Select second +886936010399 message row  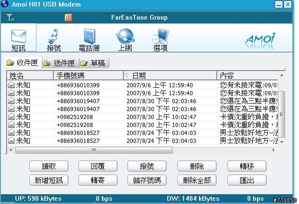click(142, 93)
